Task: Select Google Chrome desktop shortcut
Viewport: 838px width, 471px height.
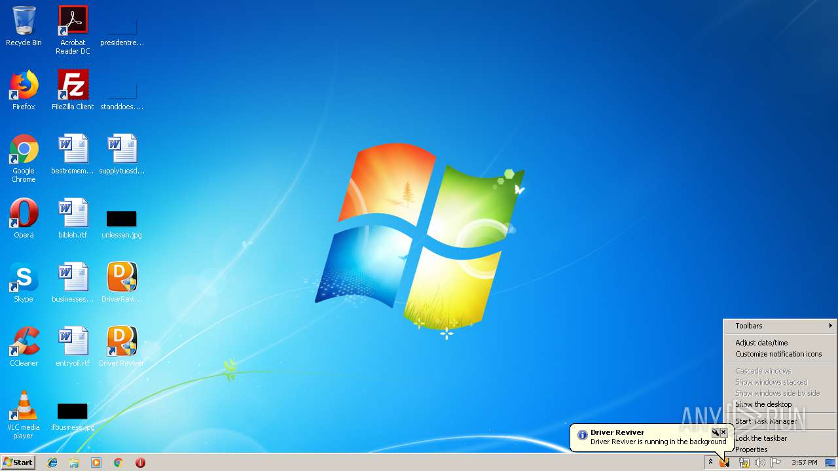Action: 24,158
